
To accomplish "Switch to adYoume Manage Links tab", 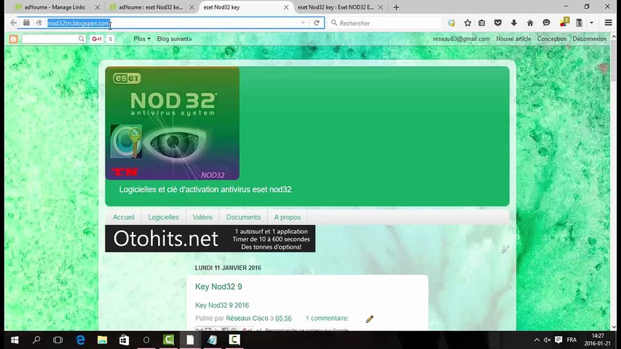I will point(54,7).
